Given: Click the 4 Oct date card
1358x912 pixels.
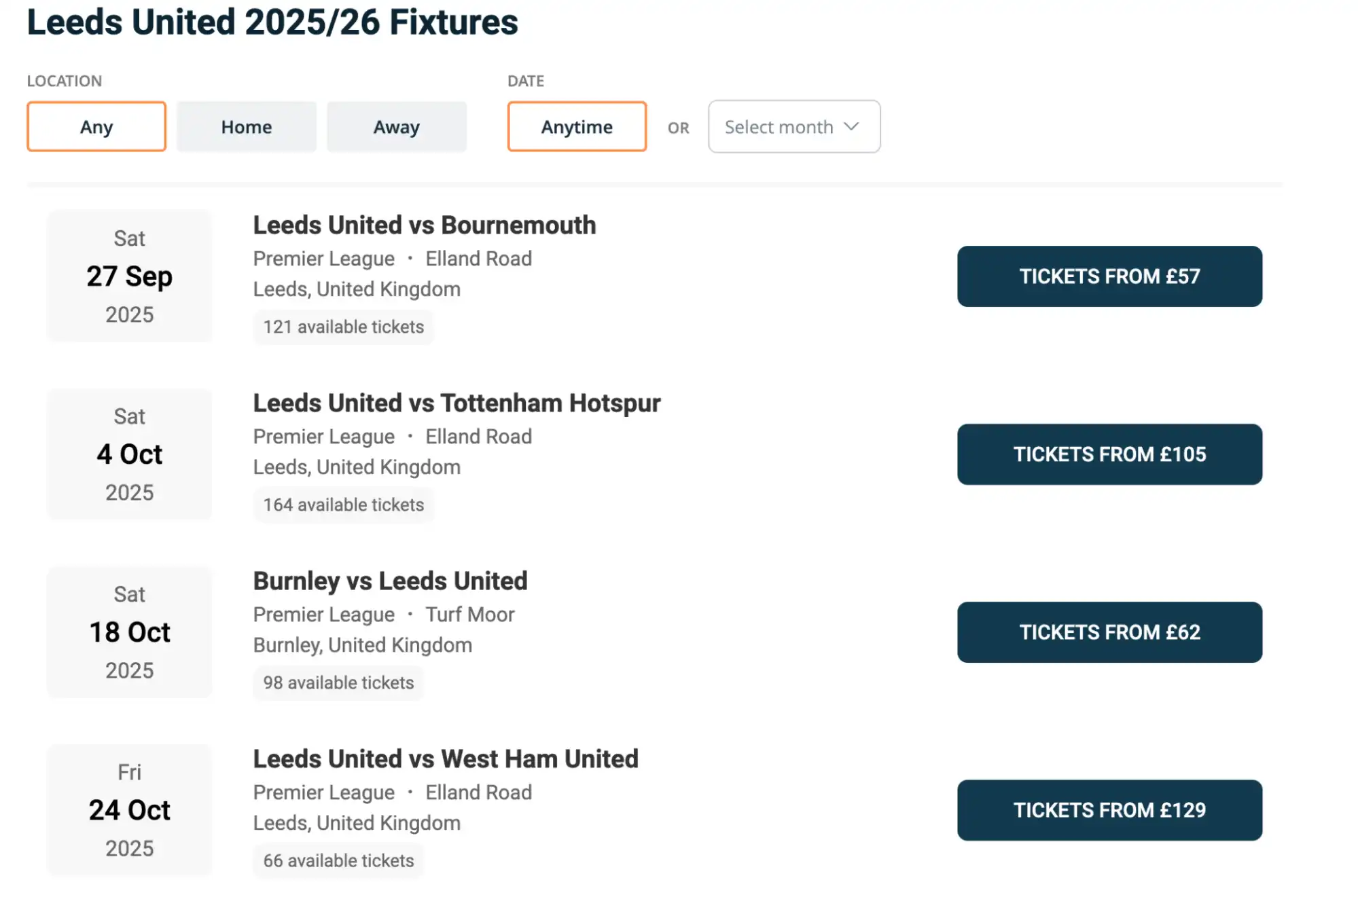Looking at the screenshot, I should 129,454.
